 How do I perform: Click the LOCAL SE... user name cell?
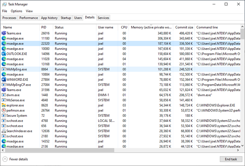[x=106, y=121]
